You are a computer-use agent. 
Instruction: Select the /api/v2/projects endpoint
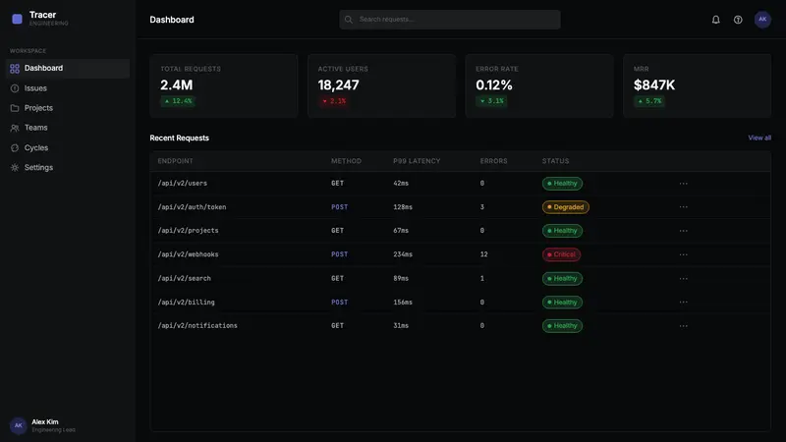pyautogui.click(x=188, y=231)
